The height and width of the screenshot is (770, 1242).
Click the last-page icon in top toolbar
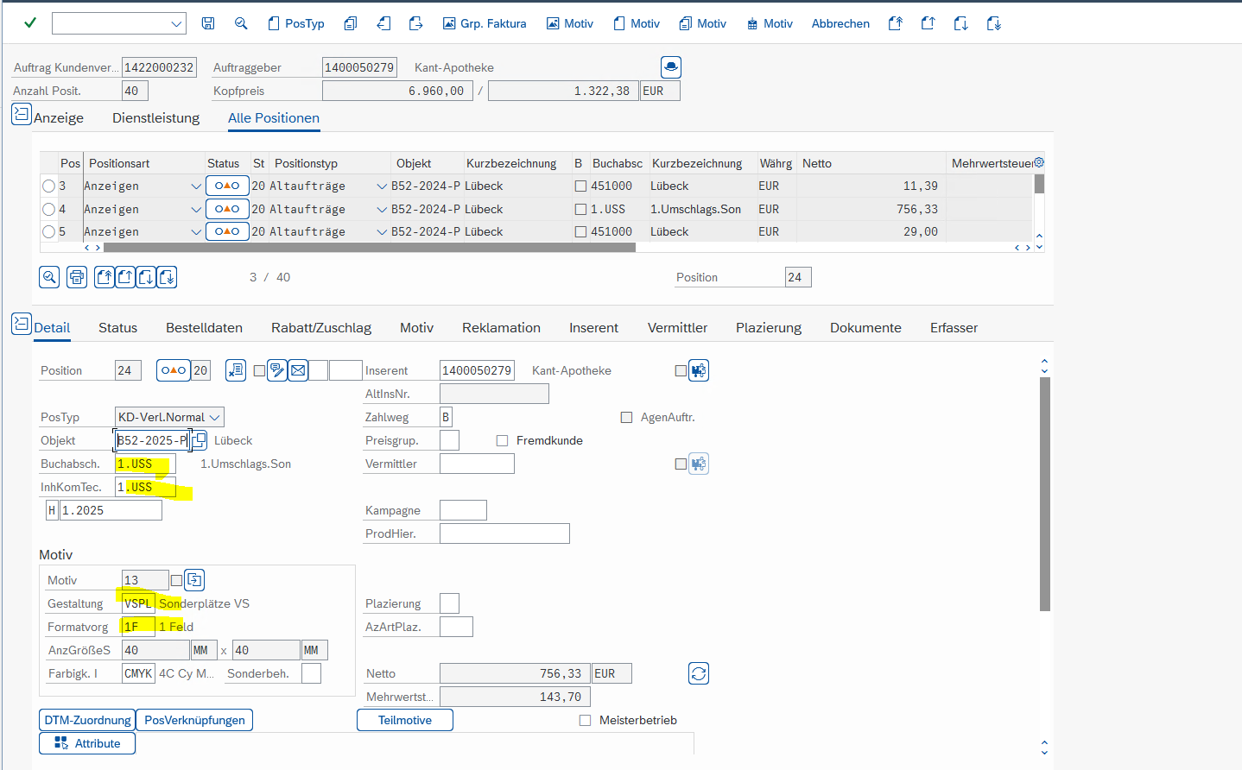[993, 23]
